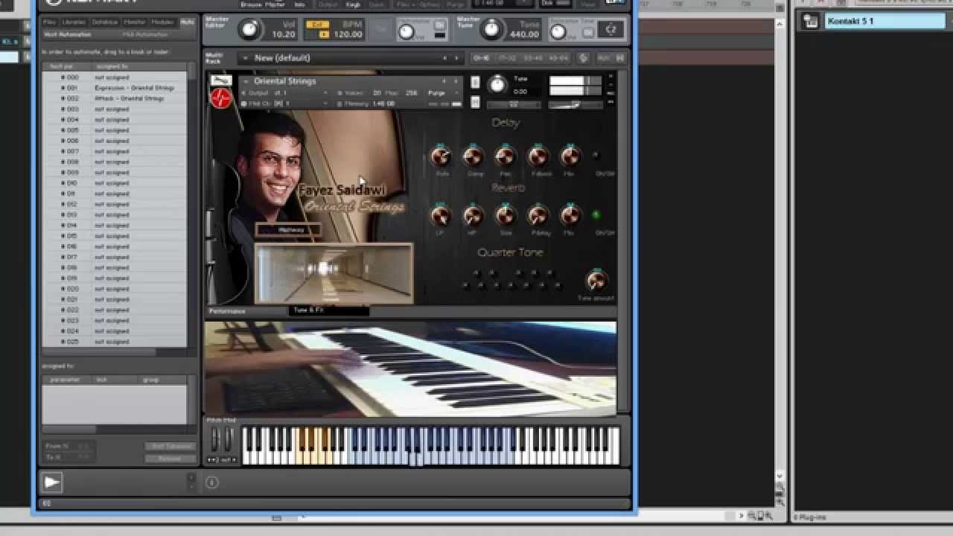The width and height of the screenshot is (953, 536).
Task: Click the Reverb Size knob
Action: (x=506, y=216)
